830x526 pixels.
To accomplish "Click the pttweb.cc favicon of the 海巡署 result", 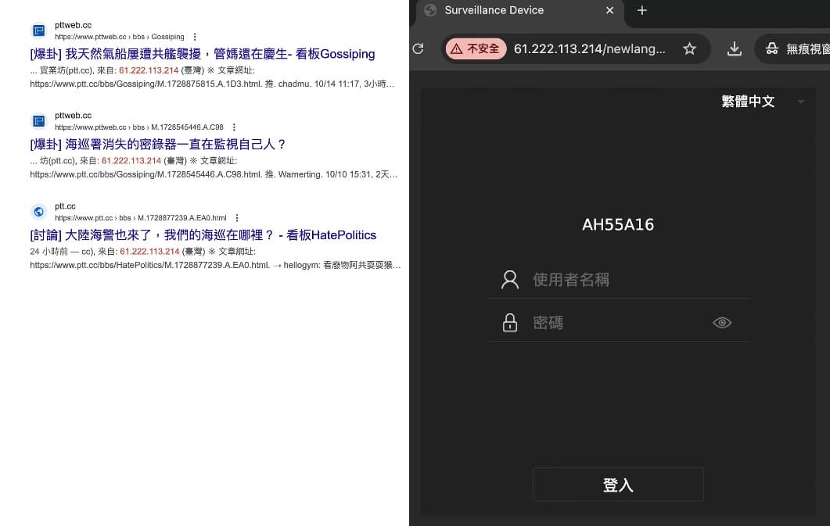I will (38, 121).
